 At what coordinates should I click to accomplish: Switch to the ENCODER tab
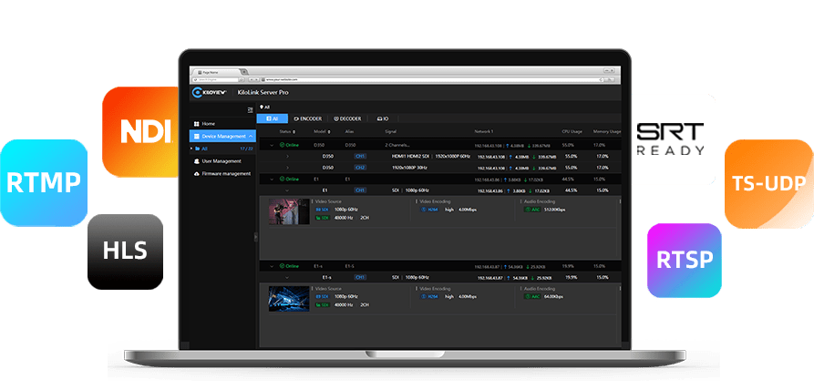(x=308, y=118)
